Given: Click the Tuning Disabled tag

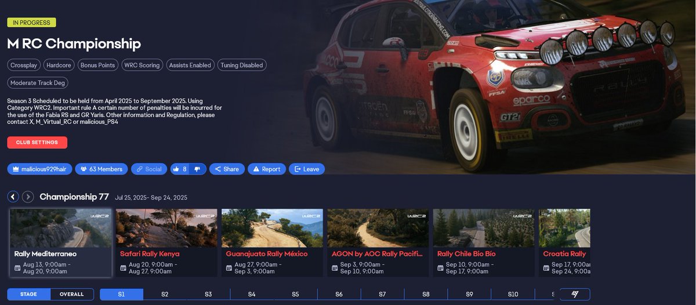Looking at the screenshot, I should (242, 66).
